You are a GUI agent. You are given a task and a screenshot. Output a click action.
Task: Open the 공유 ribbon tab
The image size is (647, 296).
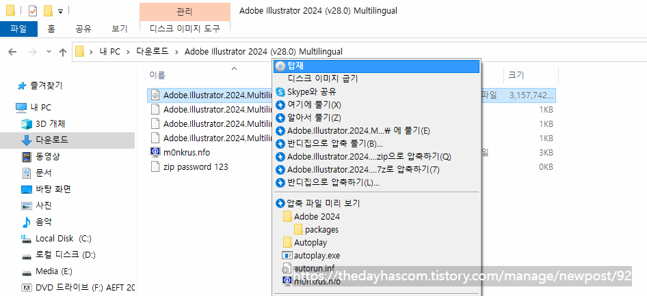pos(83,29)
